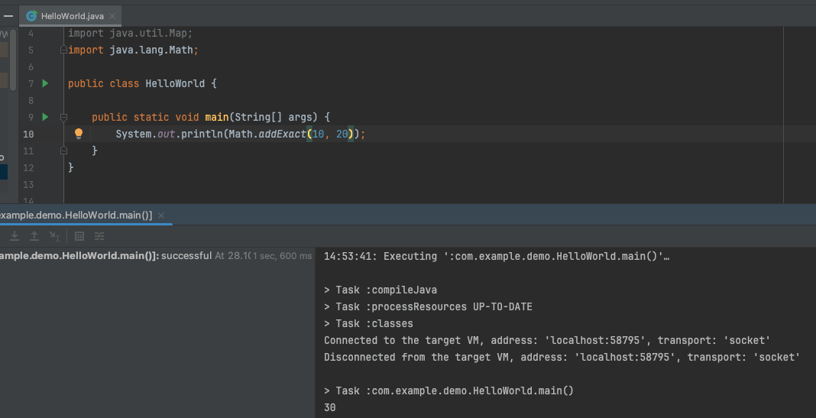Click the 'String[] args' parameter text
Viewport: 816px width, 418px height.
[x=273, y=117]
